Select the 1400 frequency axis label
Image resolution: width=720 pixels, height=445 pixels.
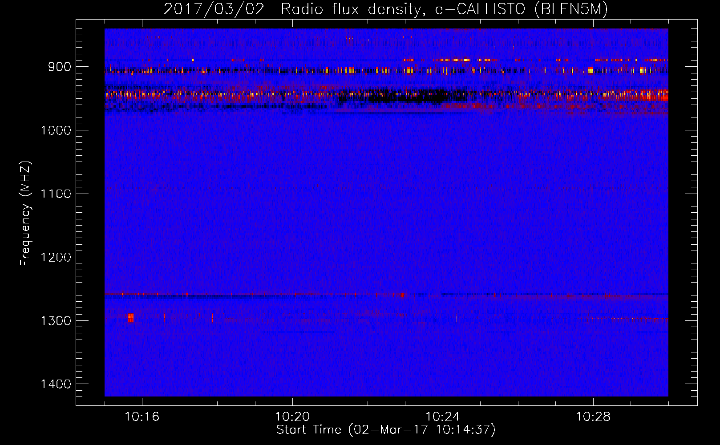(56, 384)
